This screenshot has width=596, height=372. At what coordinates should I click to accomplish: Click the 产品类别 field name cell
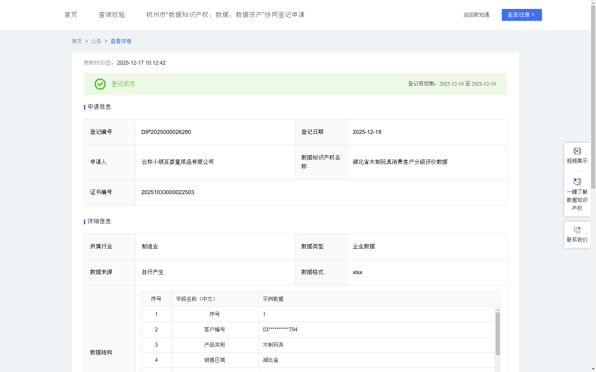pos(215,345)
